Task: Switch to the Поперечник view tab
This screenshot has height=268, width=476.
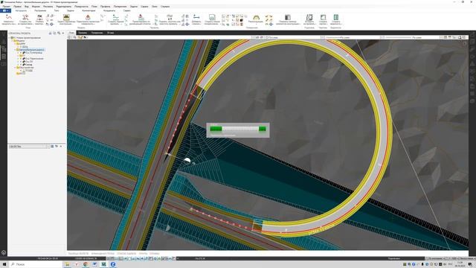Action: tap(97, 33)
